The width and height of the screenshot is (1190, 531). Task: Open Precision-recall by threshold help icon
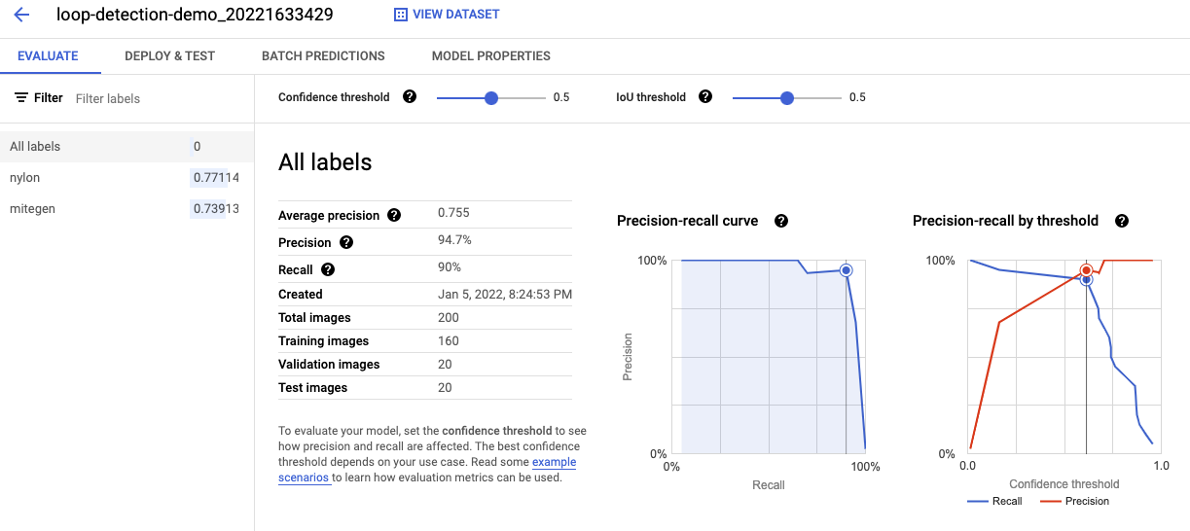click(x=1121, y=221)
